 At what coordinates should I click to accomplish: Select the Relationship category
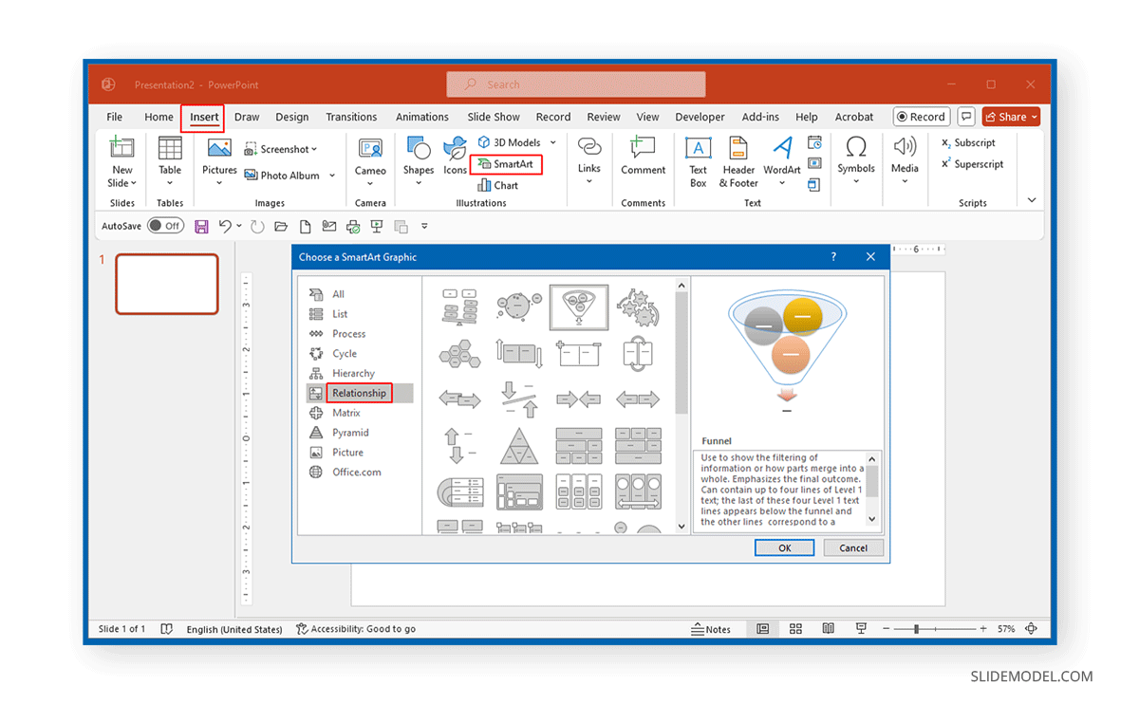point(360,393)
